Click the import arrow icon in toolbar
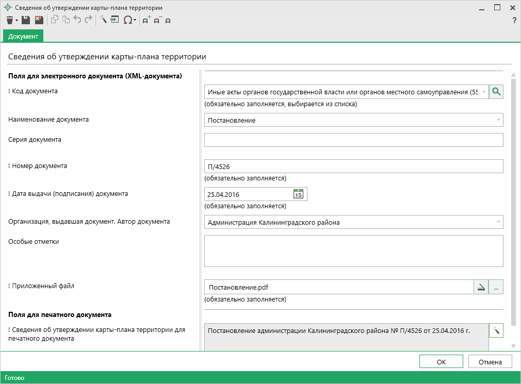 click(x=115, y=20)
